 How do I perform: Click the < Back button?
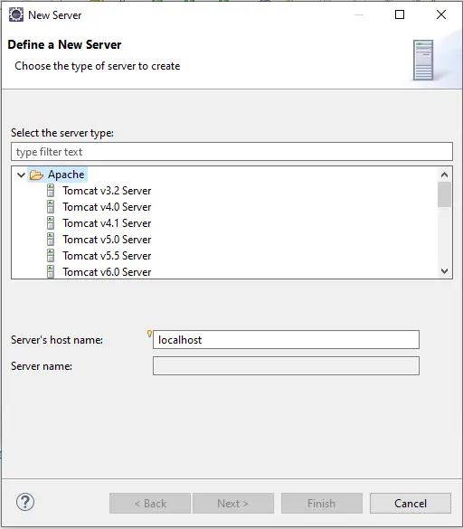[150, 504]
